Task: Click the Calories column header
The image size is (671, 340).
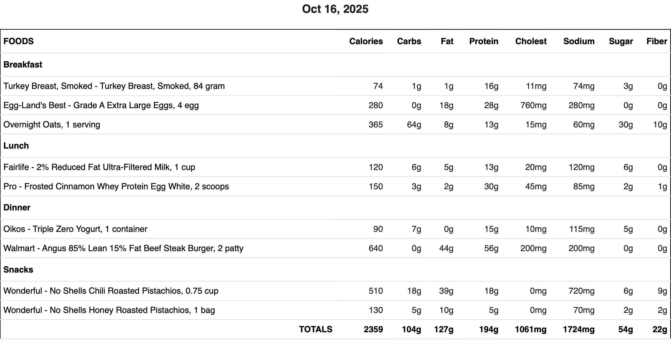Action: (x=366, y=41)
